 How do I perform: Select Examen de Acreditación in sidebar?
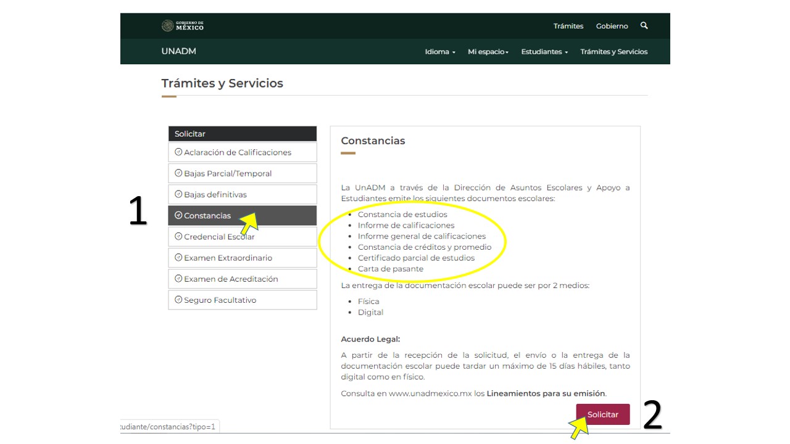tap(243, 279)
